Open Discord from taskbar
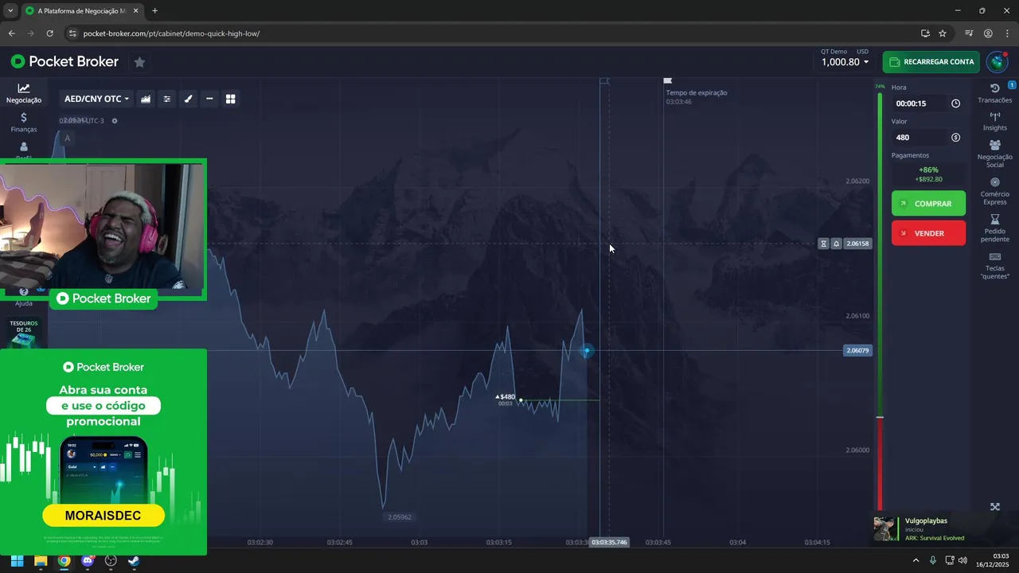This screenshot has height=573, width=1019. point(88,561)
